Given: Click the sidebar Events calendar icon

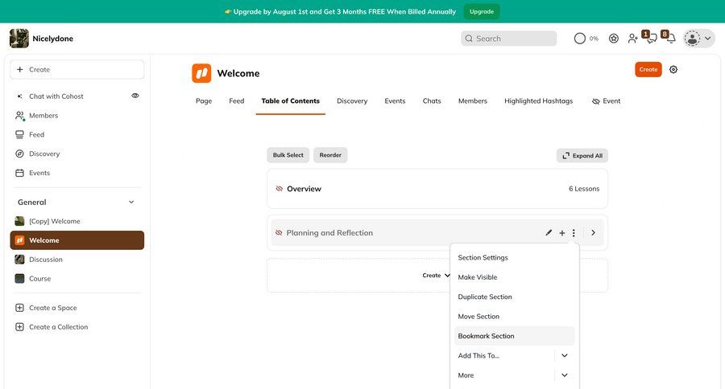Looking at the screenshot, I should 19,173.
